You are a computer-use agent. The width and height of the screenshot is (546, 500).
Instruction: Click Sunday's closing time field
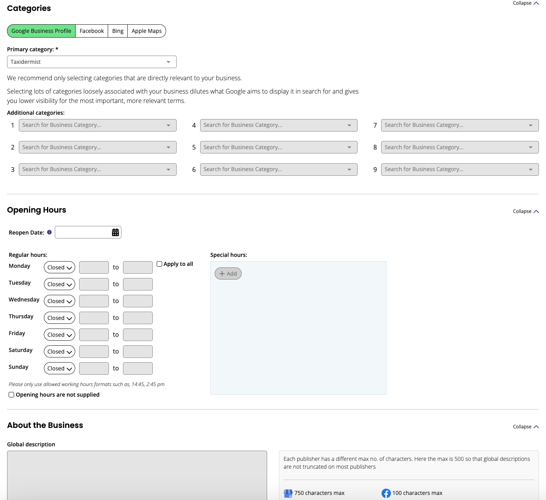(138, 368)
